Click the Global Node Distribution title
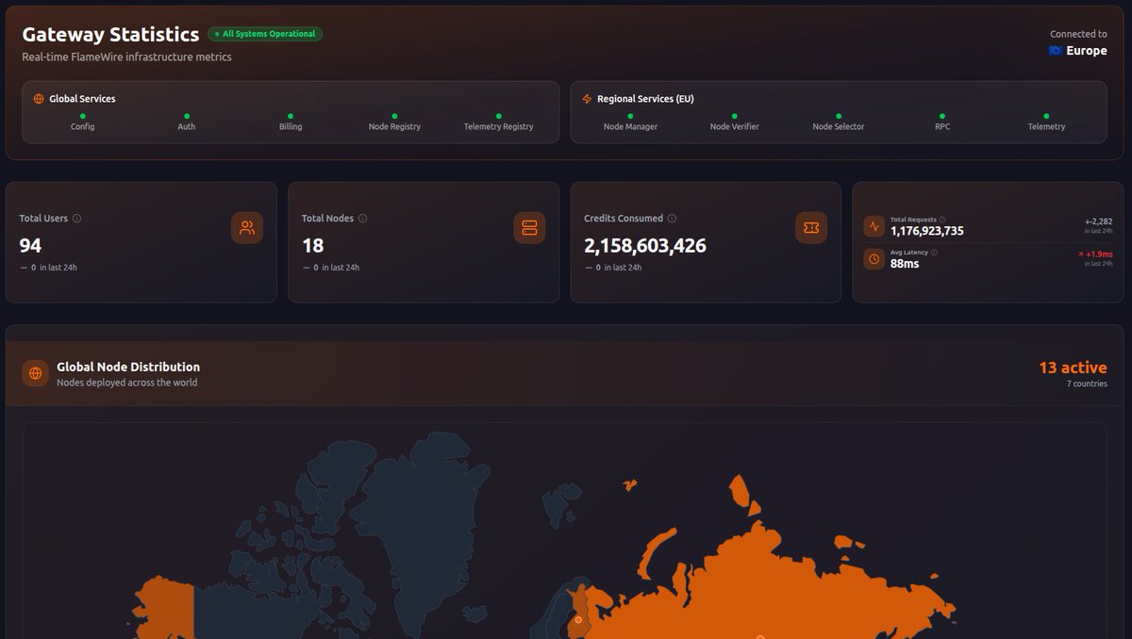The image size is (1132, 639). coord(128,367)
